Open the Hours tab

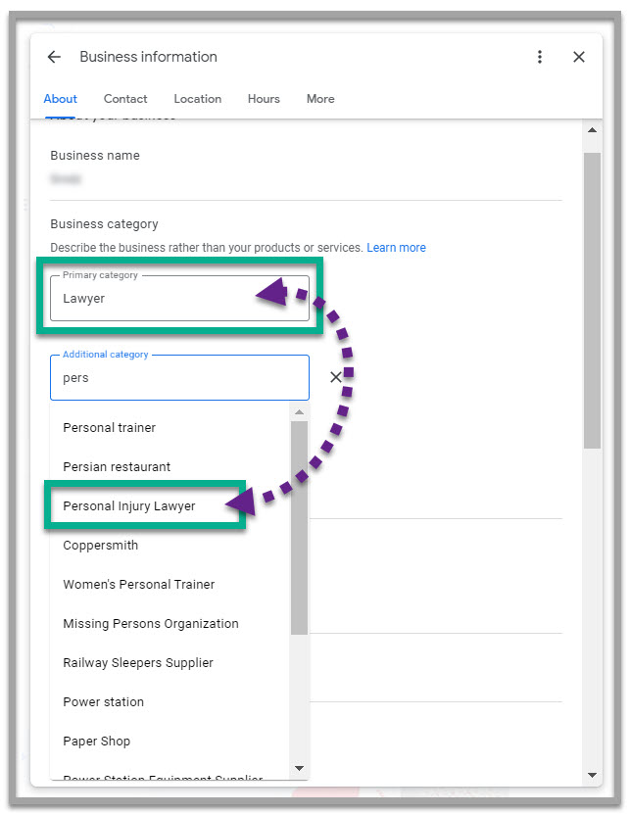[x=264, y=99]
